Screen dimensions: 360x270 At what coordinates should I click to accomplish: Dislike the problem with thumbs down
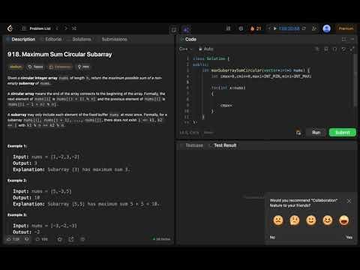pyautogui.click(x=27, y=239)
